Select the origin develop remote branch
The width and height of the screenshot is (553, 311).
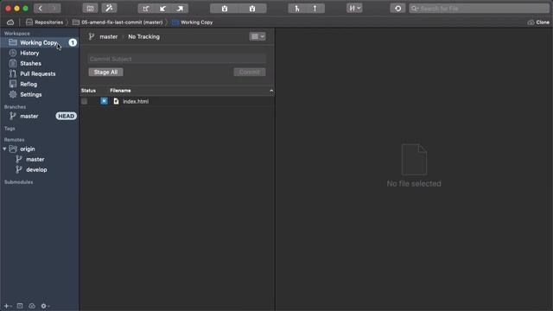click(x=36, y=169)
